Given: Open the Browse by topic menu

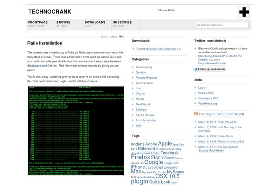Looking at the screenshot, I should pyautogui.click(x=69, y=24).
